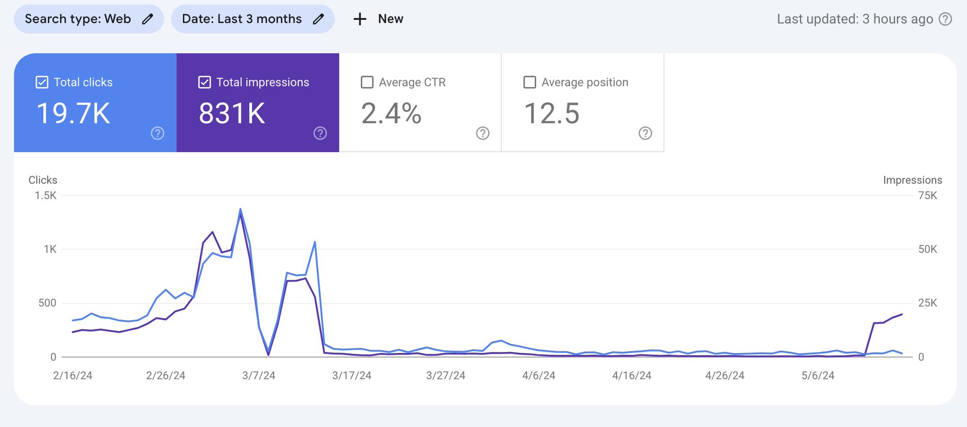Open the Total clicks help tooltip icon
Image resolution: width=967 pixels, height=427 pixels.
pos(157,134)
